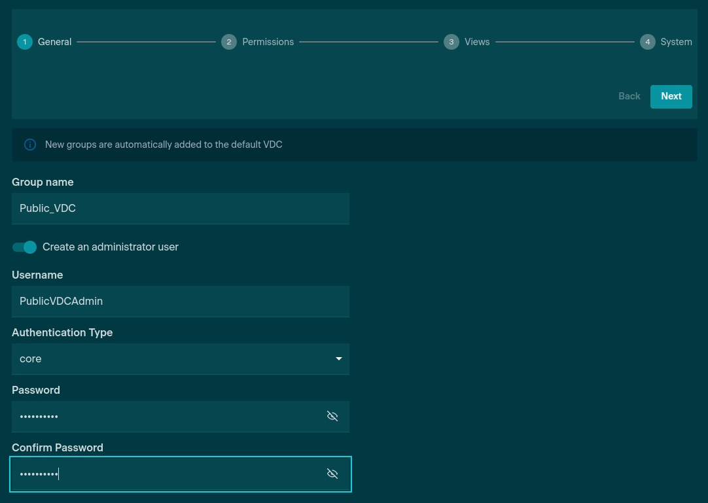This screenshot has width=708, height=503.
Task: Click the step 4 System circle icon
Action: [648, 42]
